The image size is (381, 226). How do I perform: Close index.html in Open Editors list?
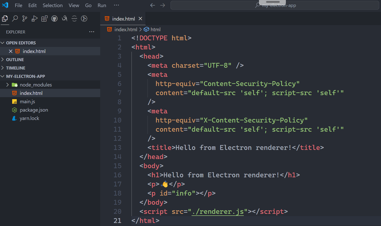click(x=11, y=51)
